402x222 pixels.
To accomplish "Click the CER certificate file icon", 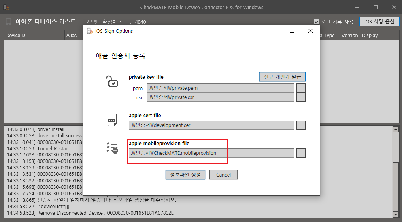I will coord(112,120).
